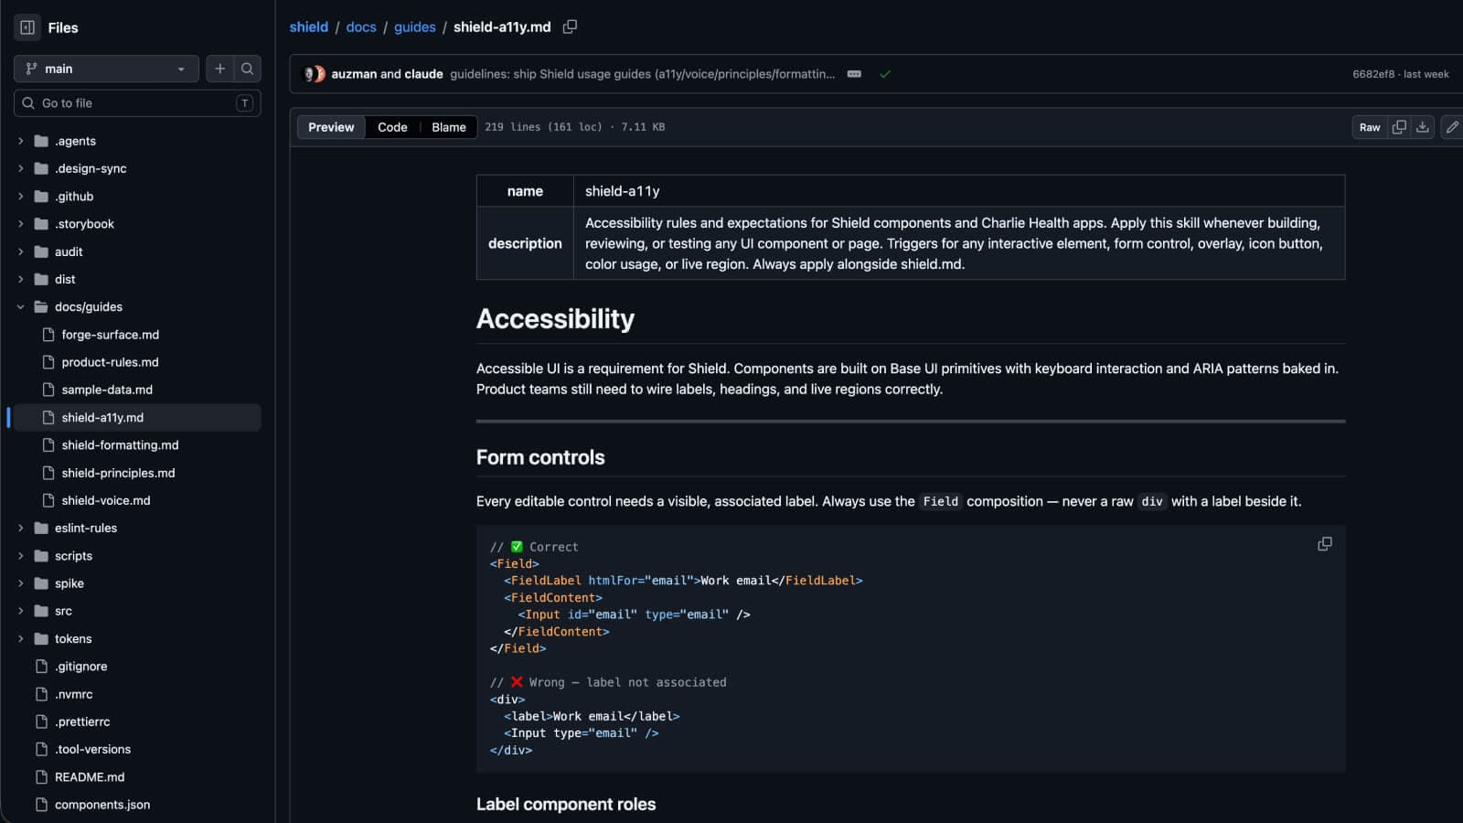Expand the .storybook folder chevron
The height and width of the screenshot is (823, 1463).
(21, 224)
